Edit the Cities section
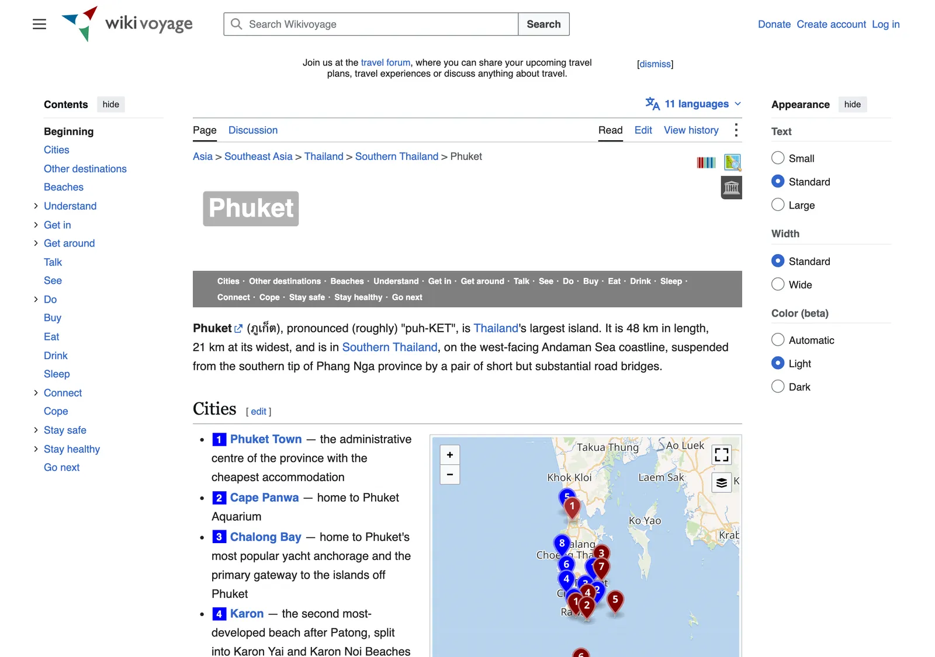Image resolution: width=935 pixels, height=657 pixels. [259, 412]
